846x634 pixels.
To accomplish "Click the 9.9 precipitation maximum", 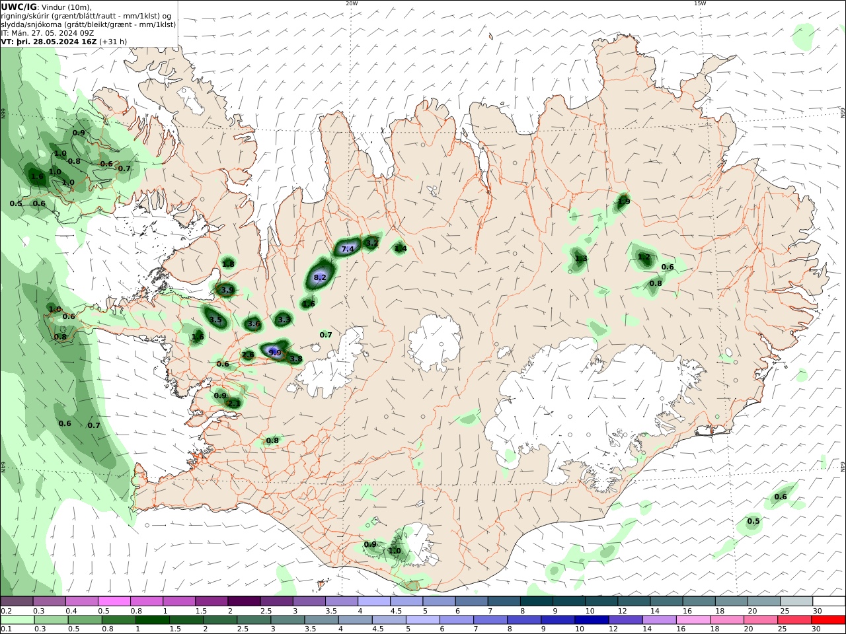I will 275,353.
